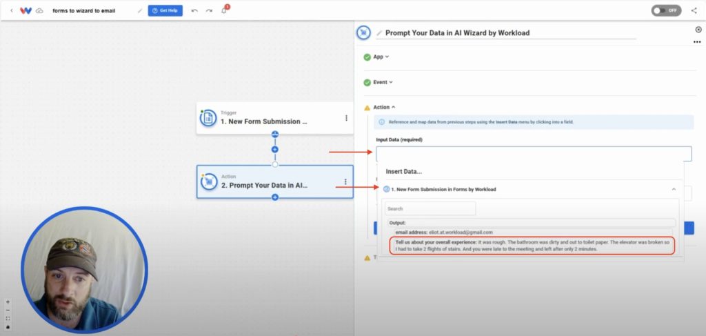Undo the last change
The image size is (706, 336).
point(194,10)
